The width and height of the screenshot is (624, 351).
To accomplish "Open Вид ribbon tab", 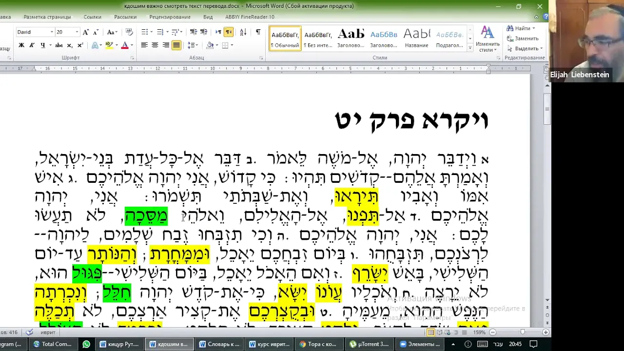I will (x=208, y=17).
